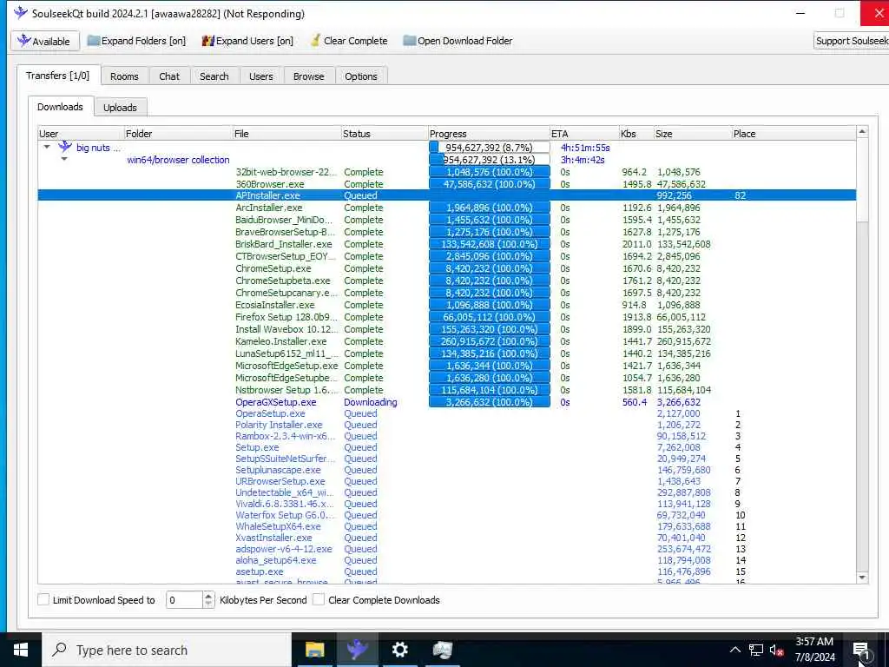Click the Available status bird icon
Screen dimensions: 889x667
tap(23, 41)
